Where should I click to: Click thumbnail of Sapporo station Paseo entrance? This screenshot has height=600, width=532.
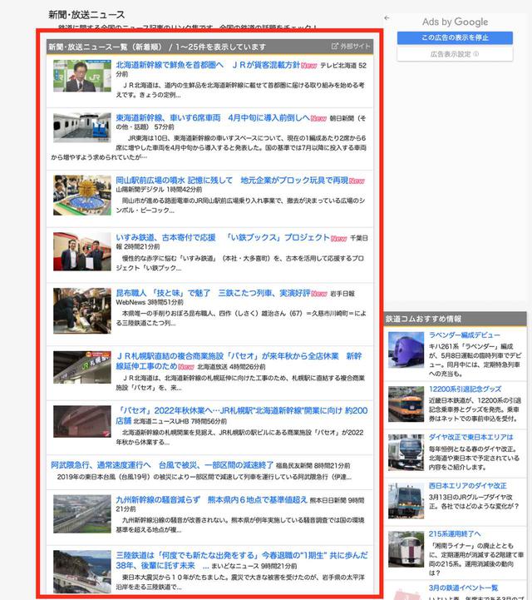click(x=82, y=367)
